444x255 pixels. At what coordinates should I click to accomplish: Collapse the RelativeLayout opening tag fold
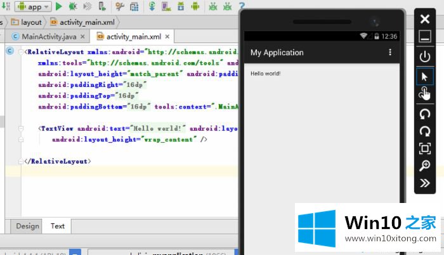[21, 52]
